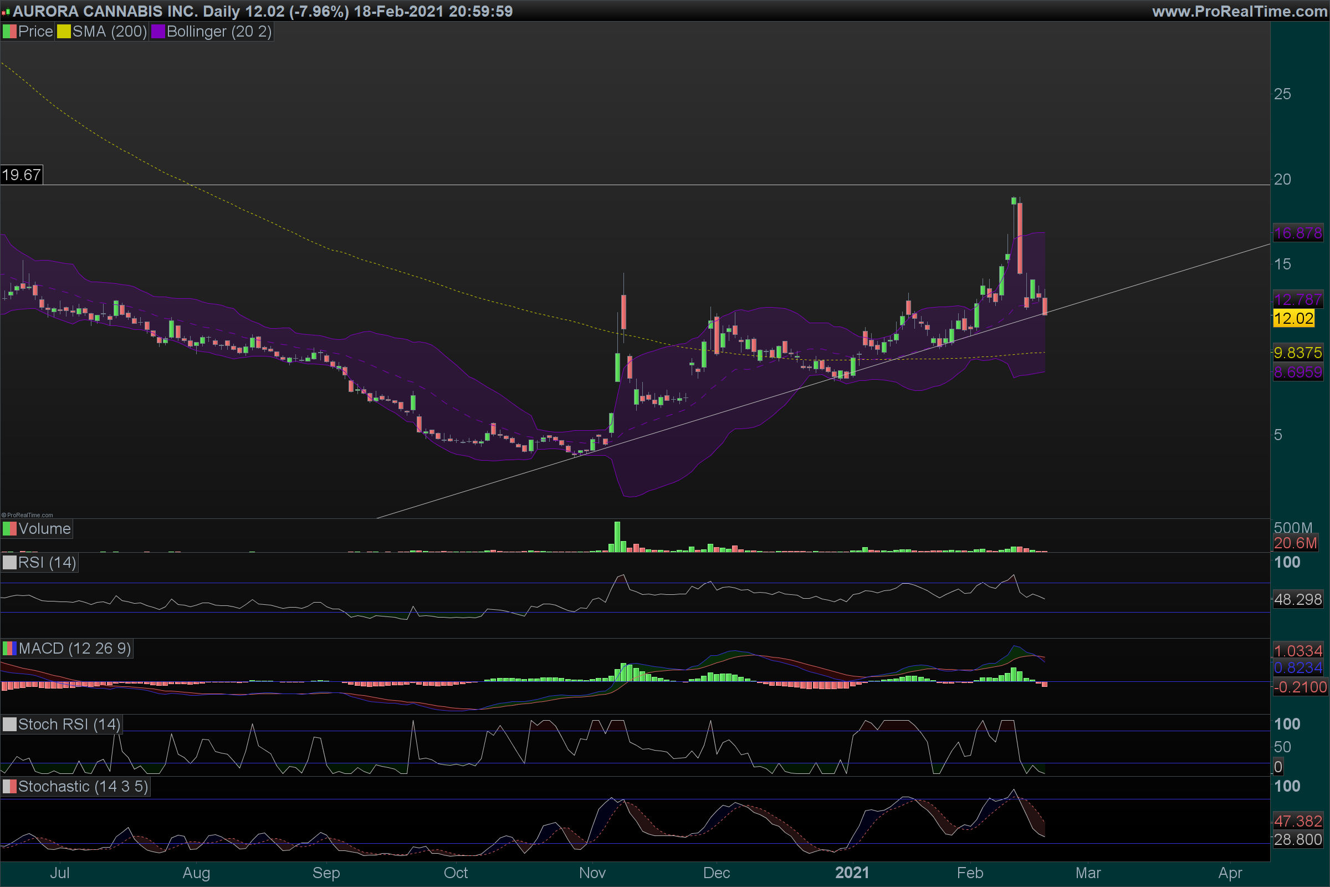Image resolution: width=1330 pixels, height=887 pixels.
Task: Click the Volume panel icon
Action: [x=9, y=529]
